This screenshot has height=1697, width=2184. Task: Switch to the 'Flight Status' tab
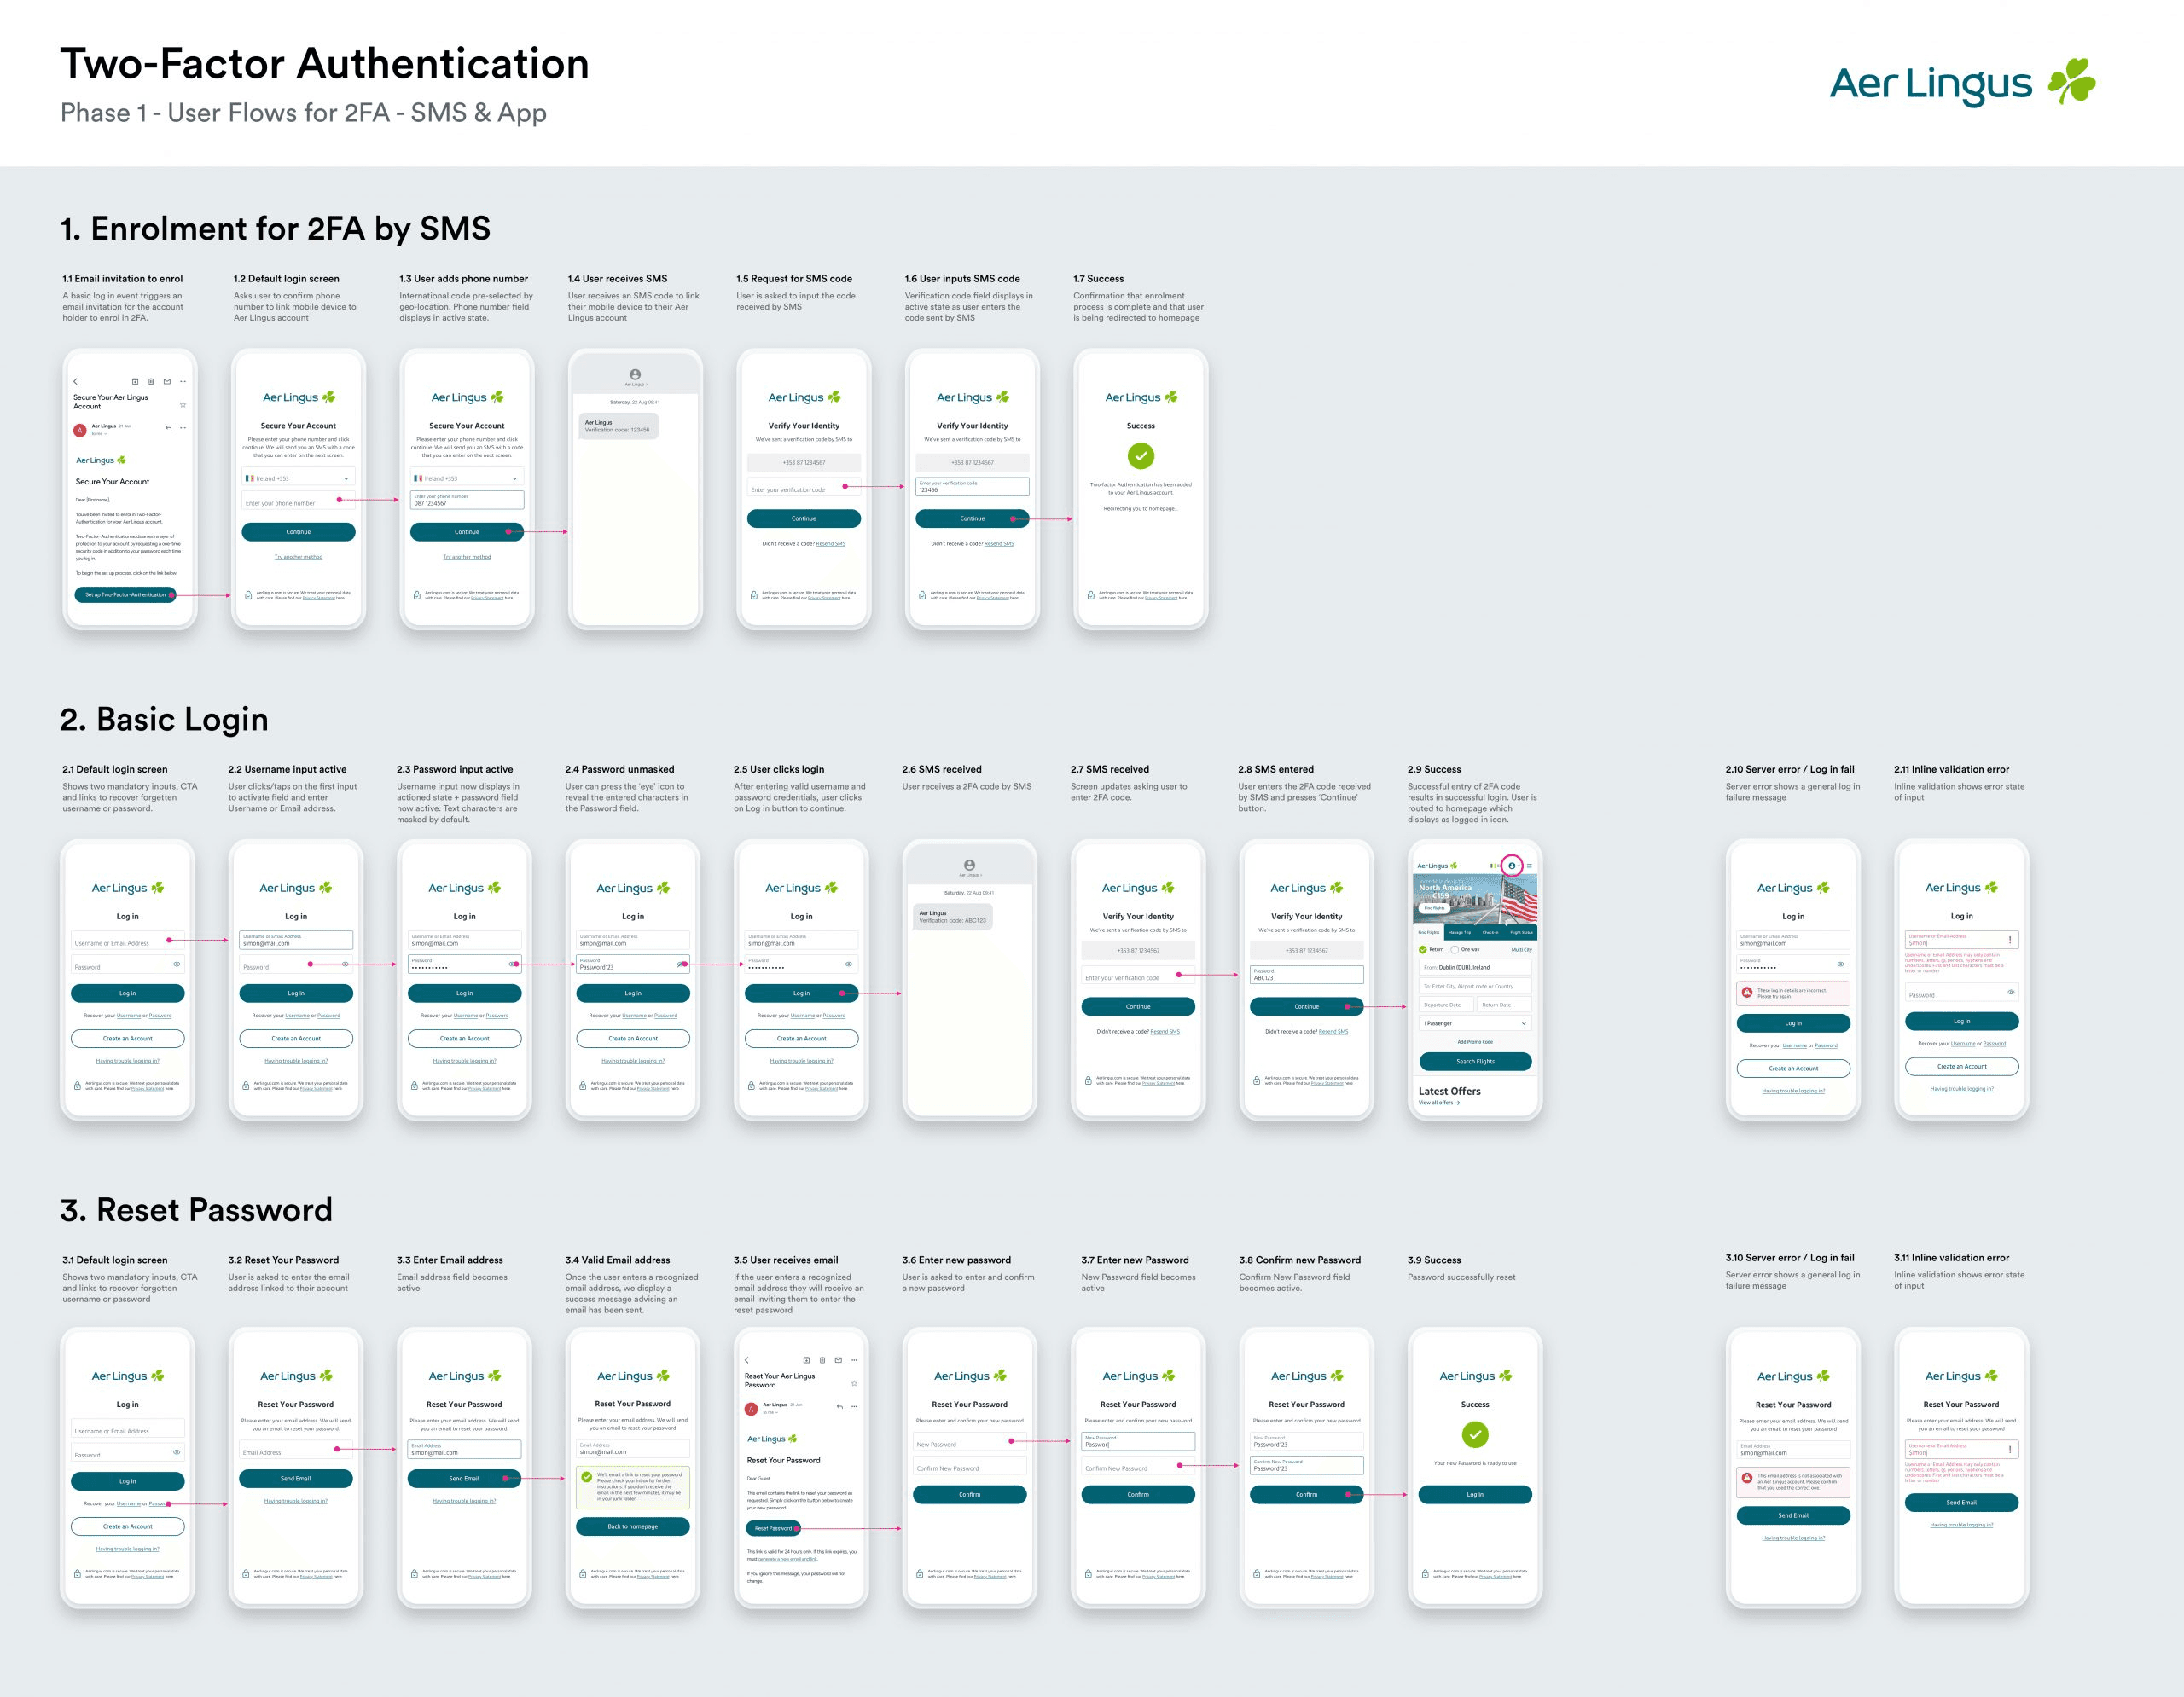[1520, 932]
